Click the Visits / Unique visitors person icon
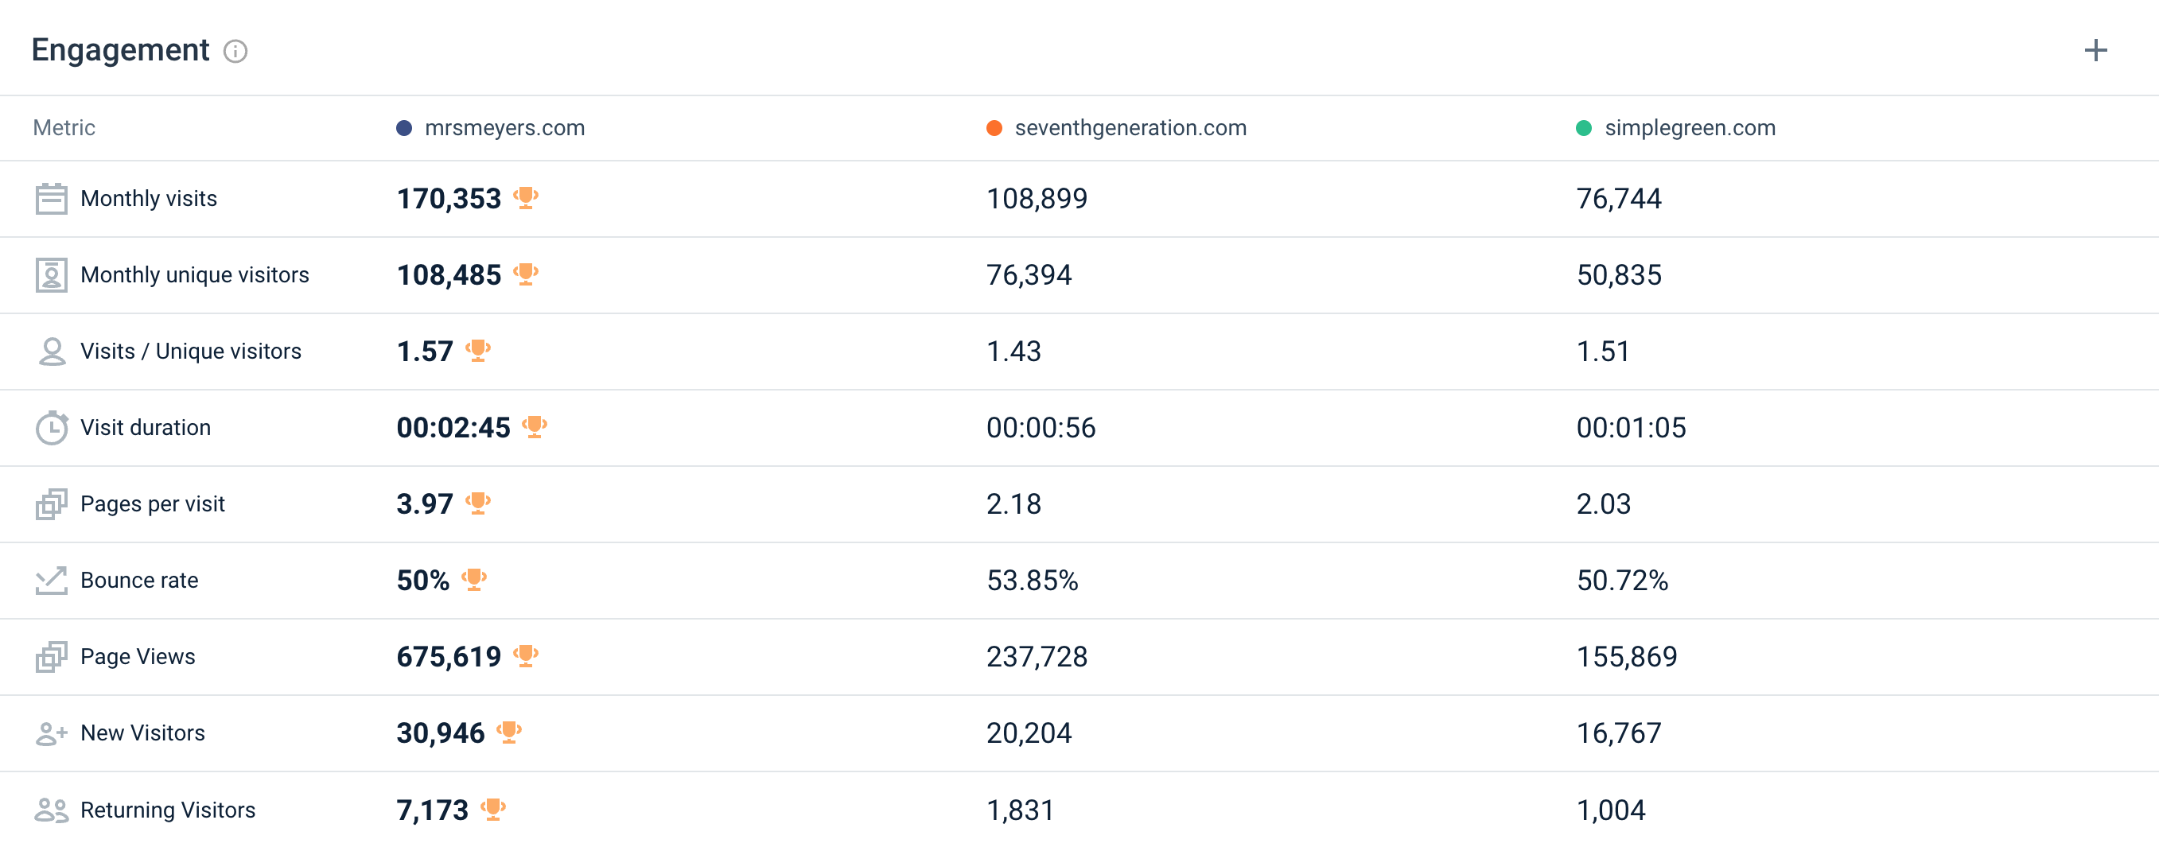The image size is (2159, 851). pyautogui.click(x=51, y=351)
